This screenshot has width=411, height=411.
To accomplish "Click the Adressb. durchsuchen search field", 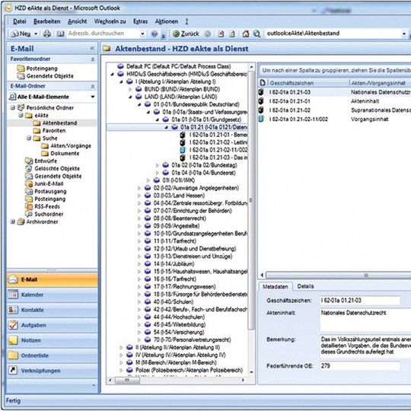I will pyautogui.click(x=103, y=33).
